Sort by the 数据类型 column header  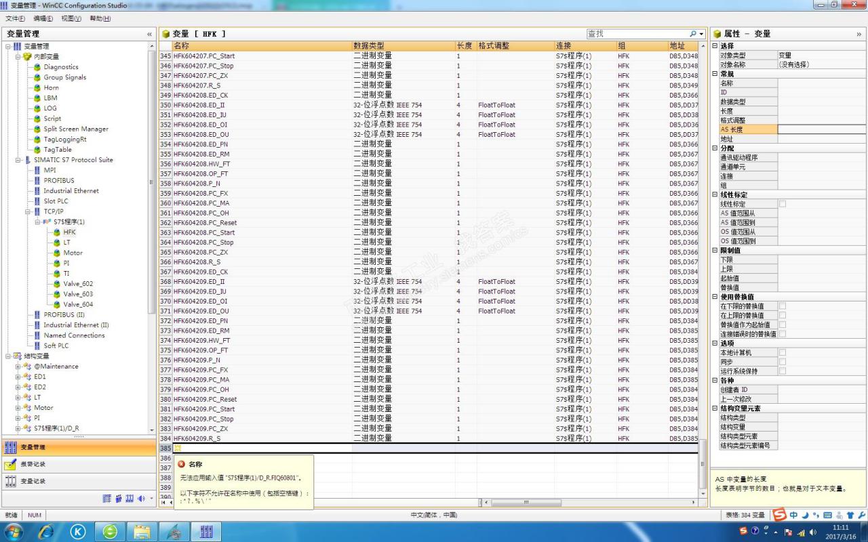(403, 45)
